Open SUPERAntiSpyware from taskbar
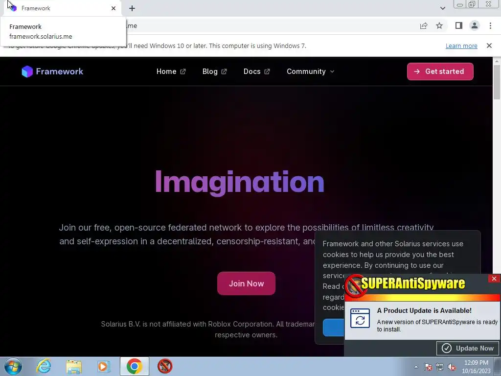 pos(165,366)
